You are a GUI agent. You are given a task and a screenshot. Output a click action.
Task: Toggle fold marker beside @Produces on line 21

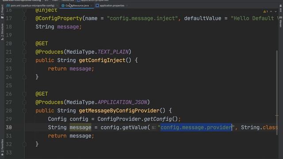(x=24, y=52)
